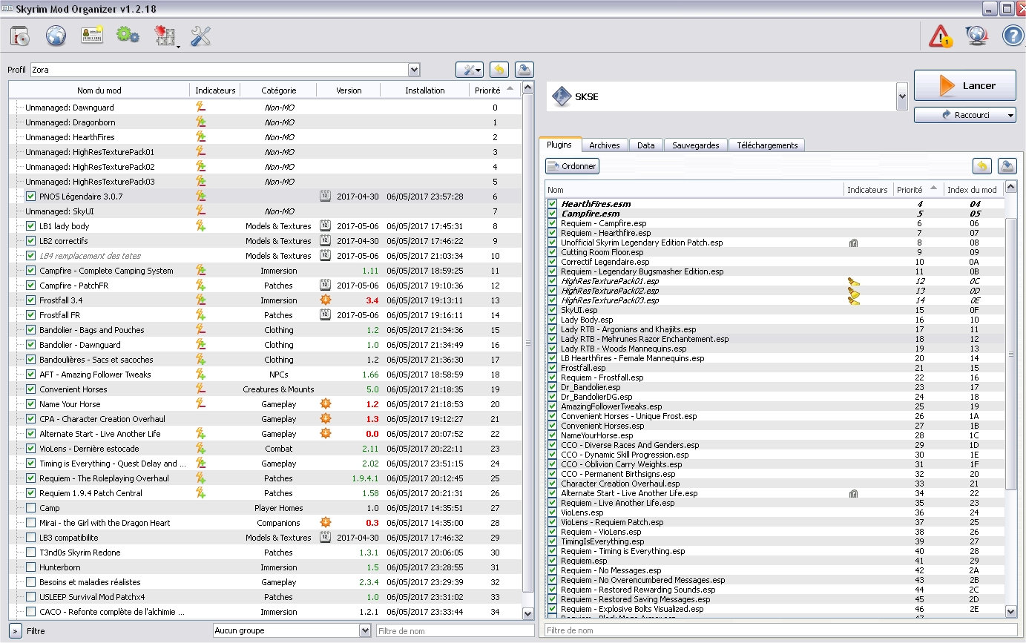Switch to the Archives tab
1026x643 pixels.
click(x=604, y=145)
